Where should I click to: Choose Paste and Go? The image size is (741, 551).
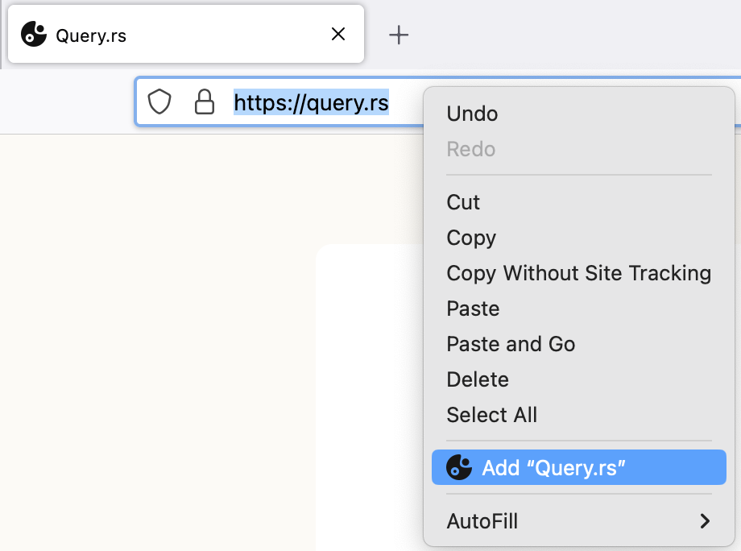(511, 344)
